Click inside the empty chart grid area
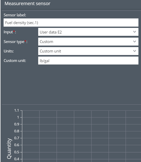The width and height of the screenshot is (141, 162). [82, 136]
